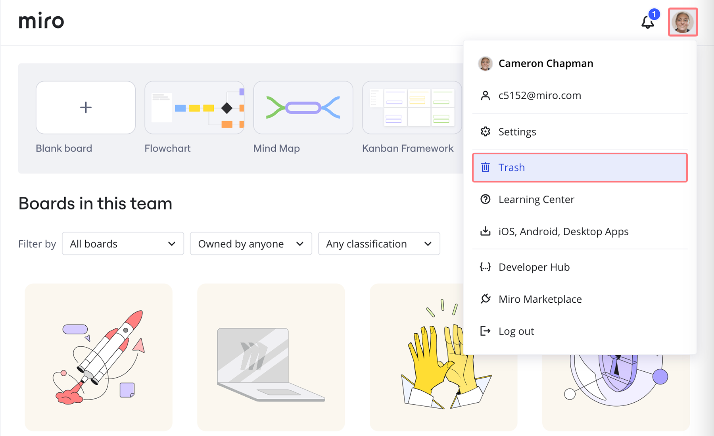
Task: Click the Settings gear icon
Action: pyautogui.click(x=485, y=132)
